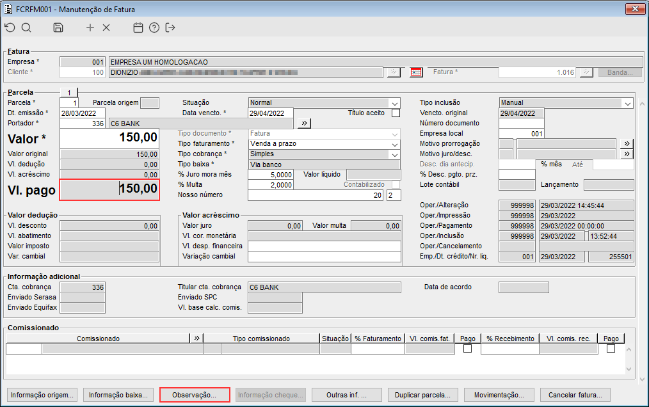Click the Nosso número check digit field 2

point(394,195)
